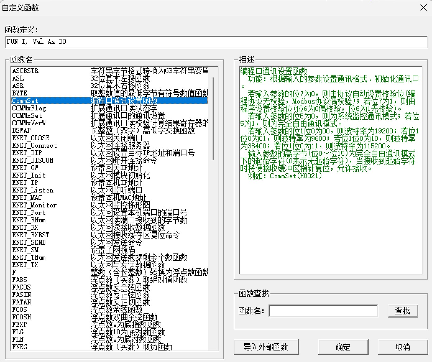
Task: Select the COMMxSet function row
Action: pos(110,116)
